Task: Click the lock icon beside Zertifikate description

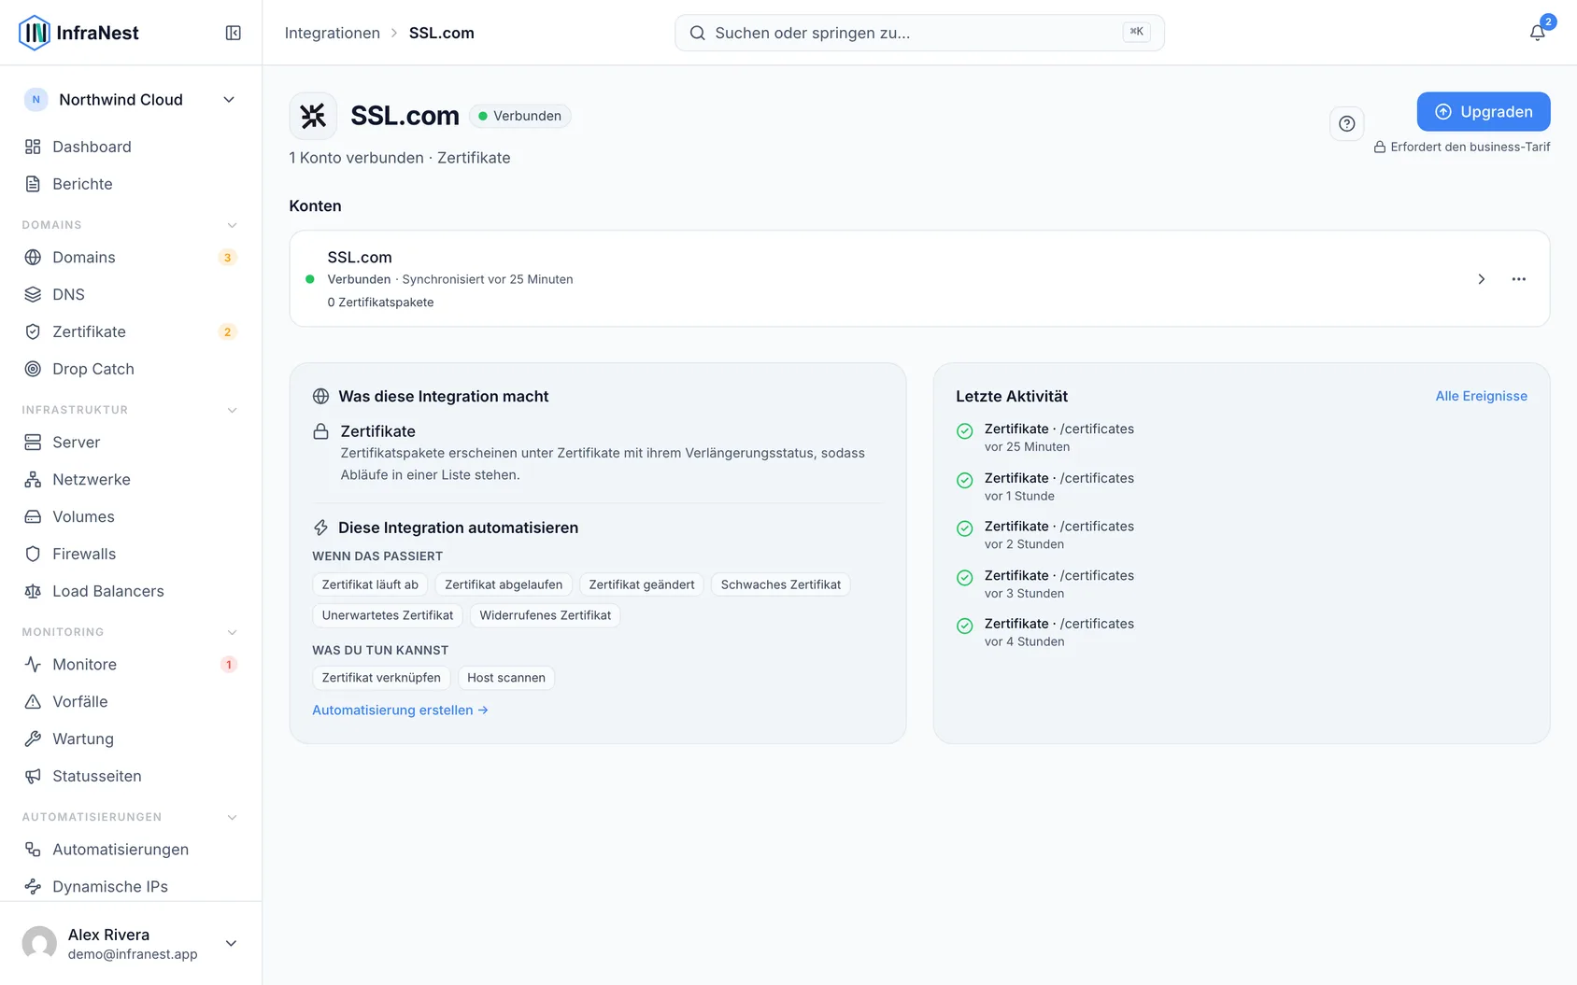Action: (320, 431)
